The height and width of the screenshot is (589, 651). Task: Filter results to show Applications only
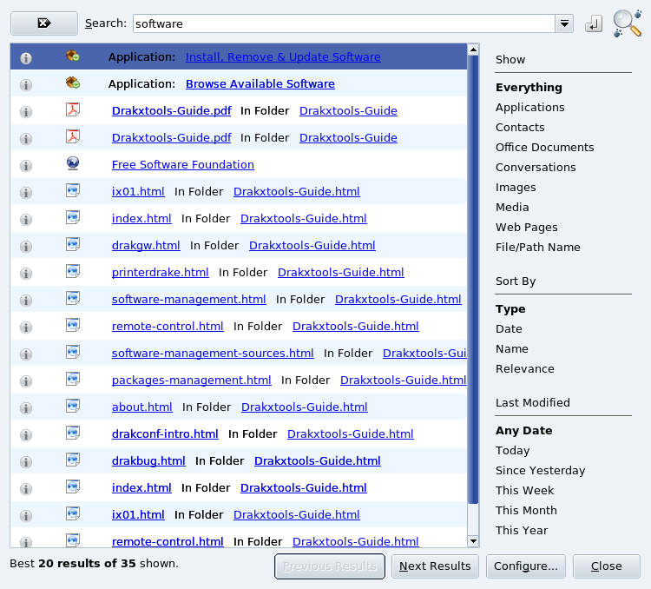[529, 107]
